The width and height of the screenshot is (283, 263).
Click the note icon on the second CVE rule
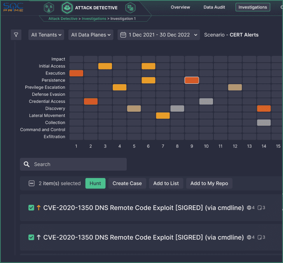pyautogui.click(x=260, y=237)
